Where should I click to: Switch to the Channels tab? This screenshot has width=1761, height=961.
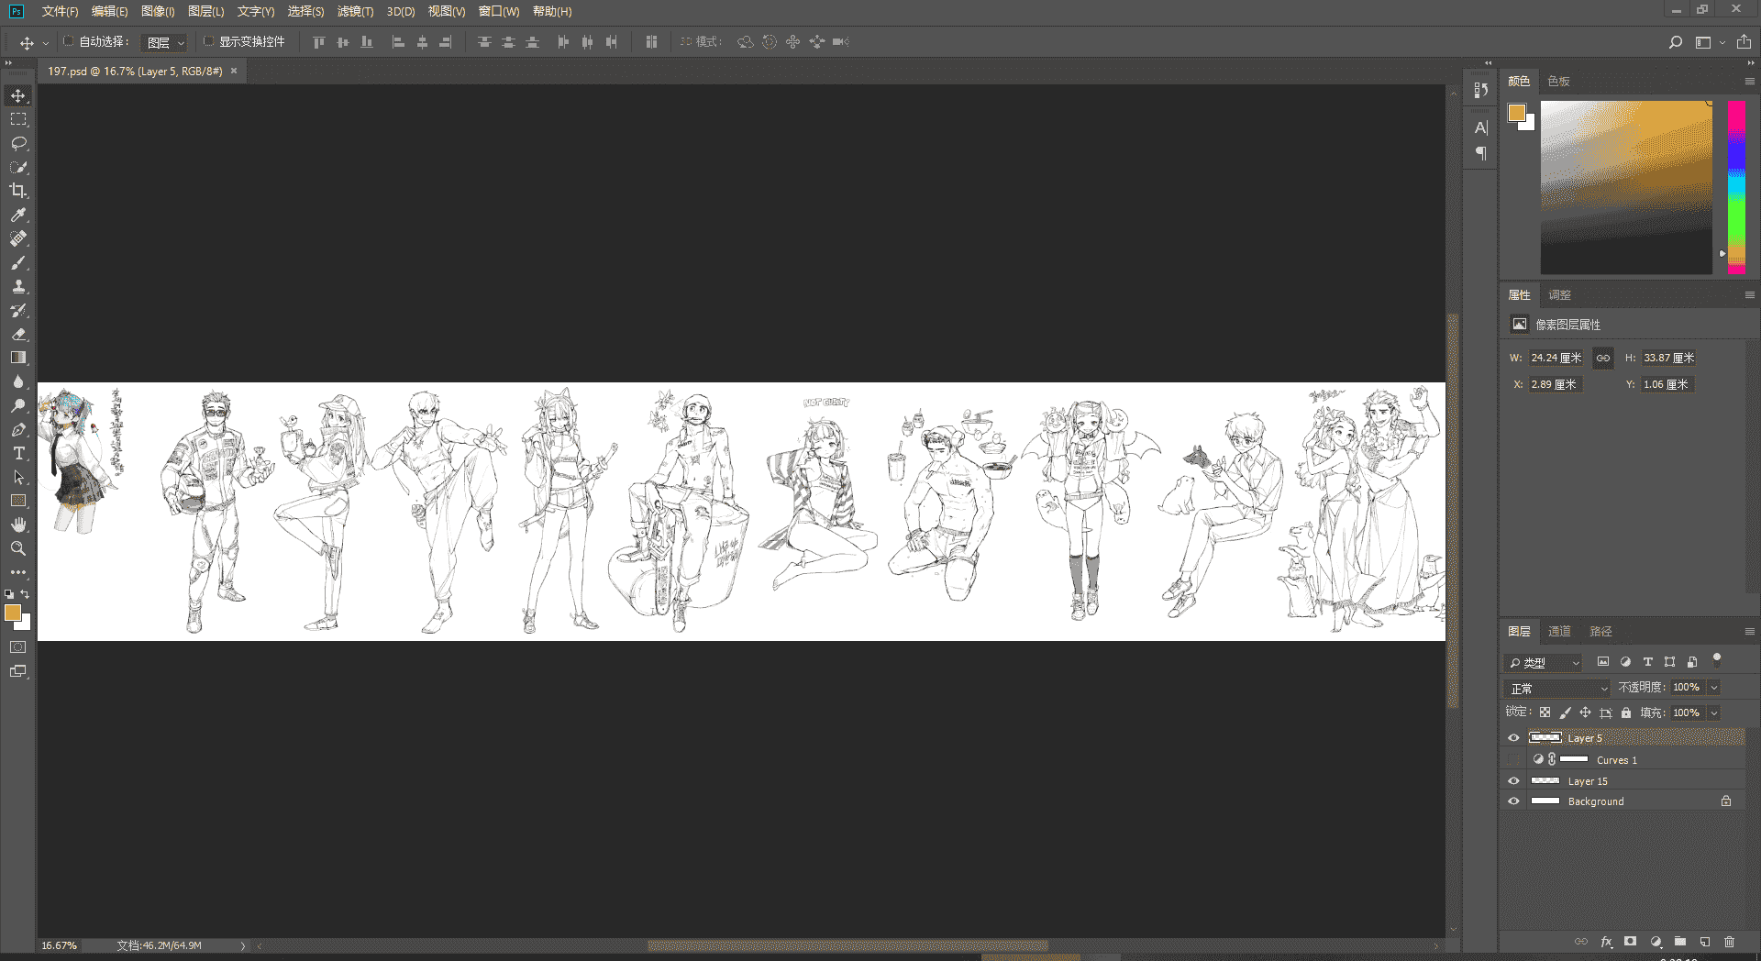1559,632
